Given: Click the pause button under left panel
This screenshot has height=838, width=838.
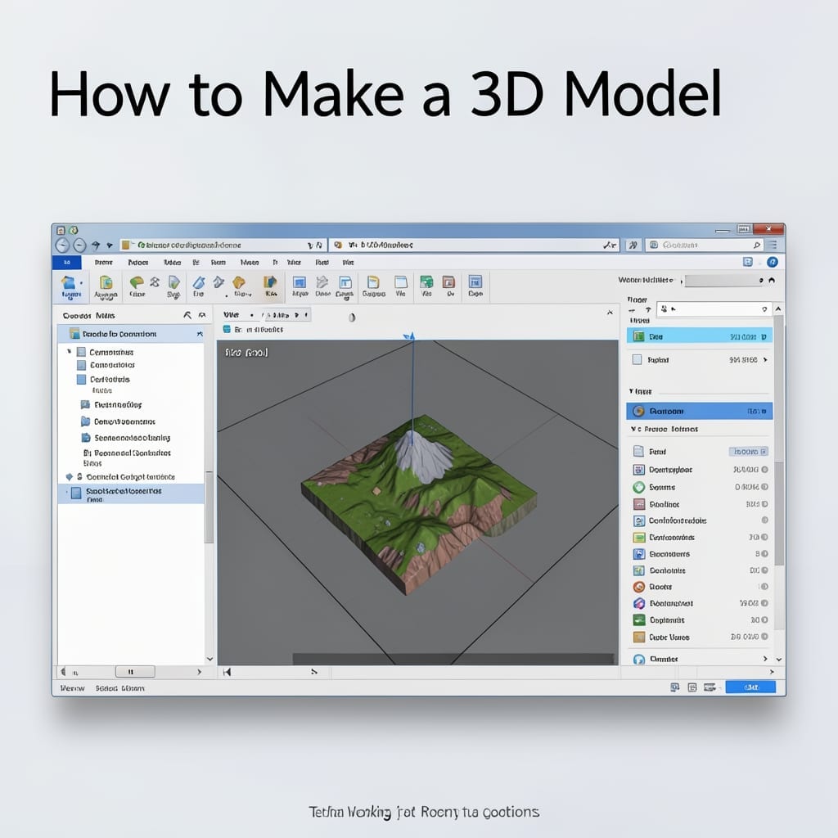Looking at the screenshot, I should coord(135,672).
